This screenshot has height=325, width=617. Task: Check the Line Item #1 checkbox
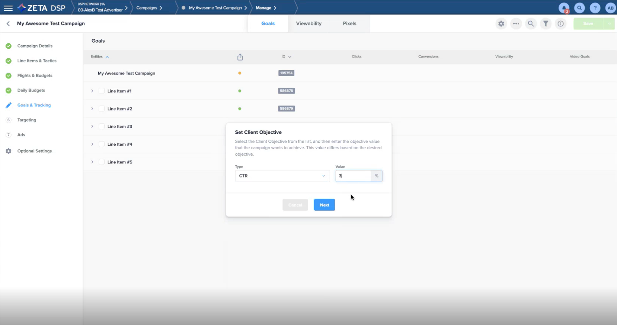click(102, 91)
